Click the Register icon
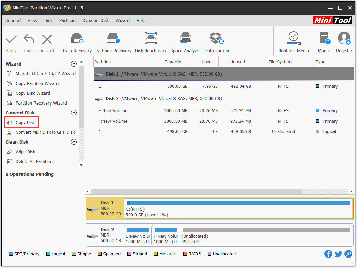357x268 pixels. tap(344, 41)
